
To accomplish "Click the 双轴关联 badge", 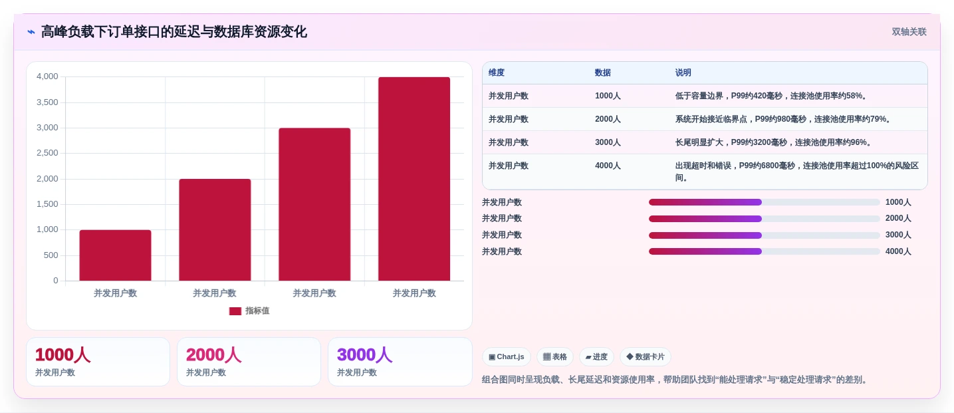I will click(909, 32).
